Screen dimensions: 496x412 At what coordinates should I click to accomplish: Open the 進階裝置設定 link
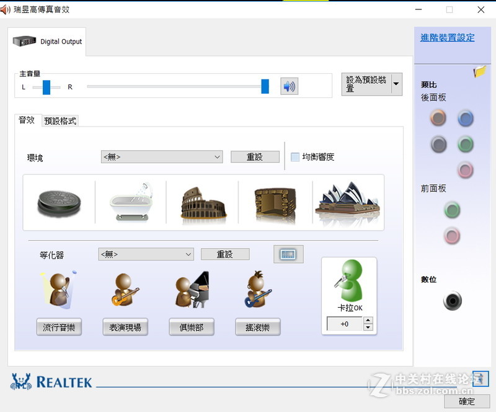[x=447, y=38]
